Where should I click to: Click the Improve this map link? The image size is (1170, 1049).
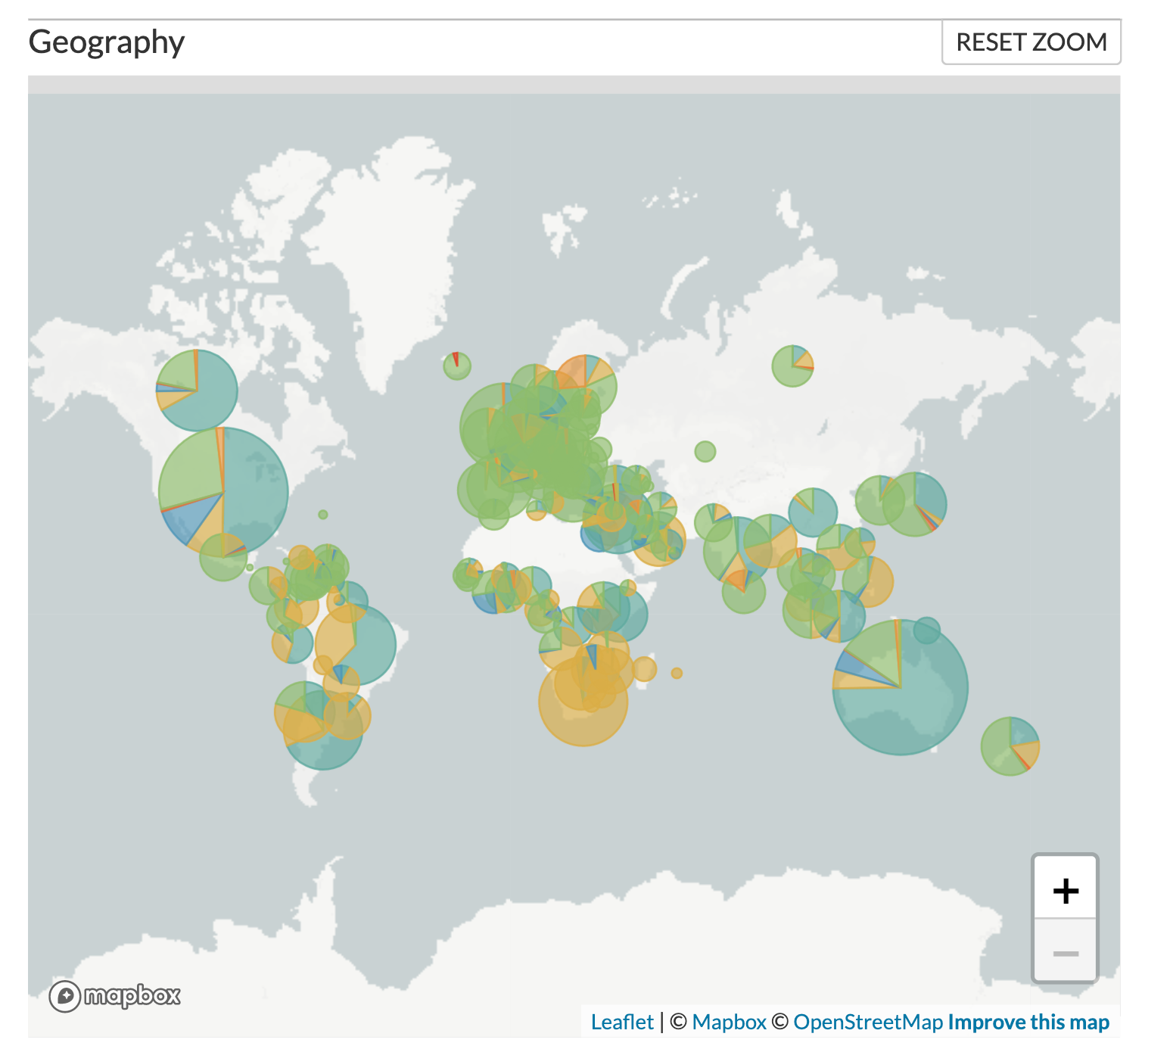(x=1028, y=1022)
